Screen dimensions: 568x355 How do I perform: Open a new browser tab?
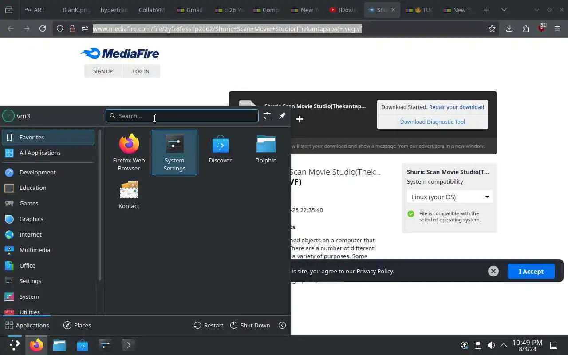pyautogui.click(x=486, y=10)
